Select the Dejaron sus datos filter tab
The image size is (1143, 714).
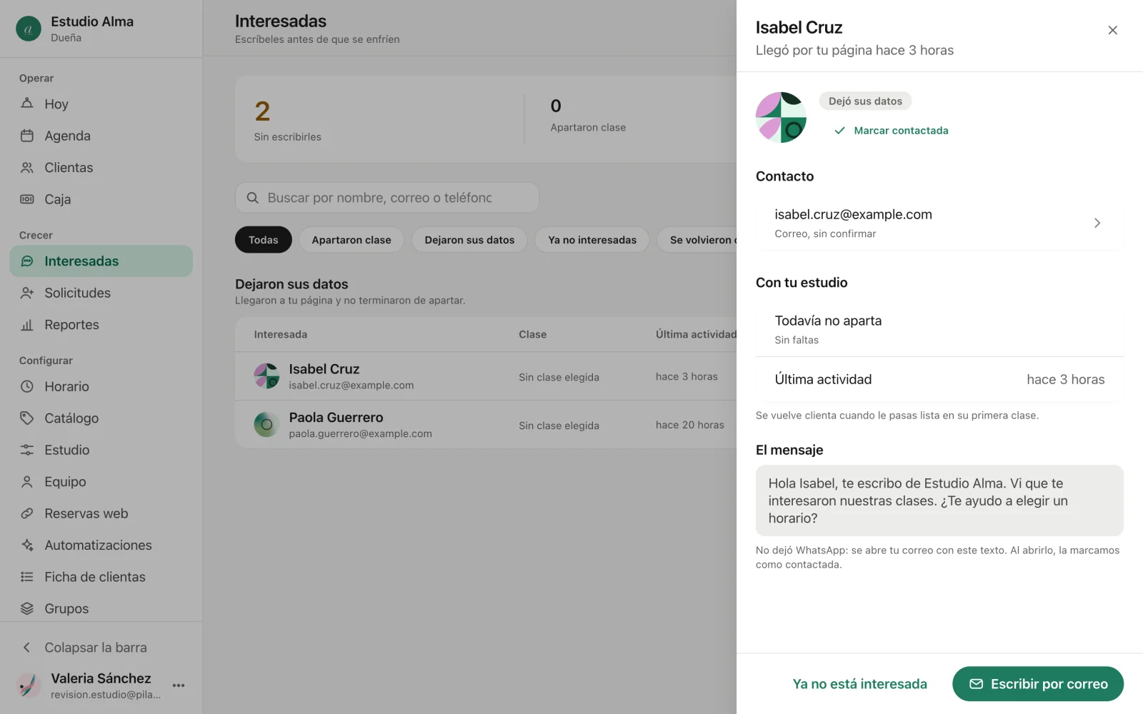(x=469, y=240)
